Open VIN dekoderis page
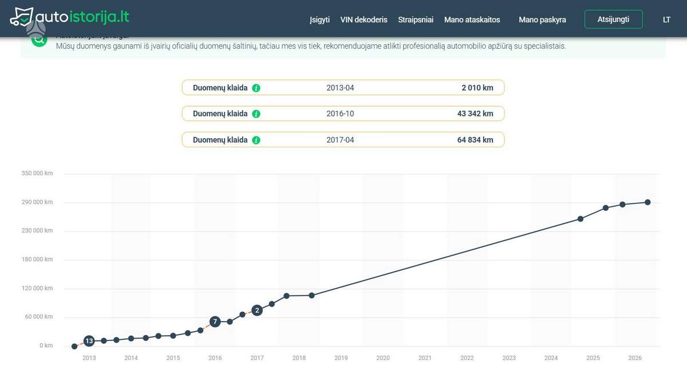Image resolution: width=687 pixels, height=388 pixels. pos(364,19)
